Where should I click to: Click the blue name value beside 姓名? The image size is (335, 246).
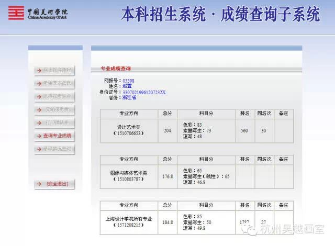click(x=127, y=86)
